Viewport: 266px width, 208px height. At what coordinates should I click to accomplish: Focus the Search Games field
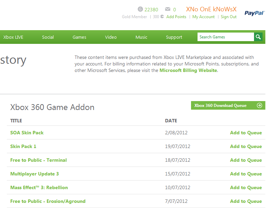point(226,37)
